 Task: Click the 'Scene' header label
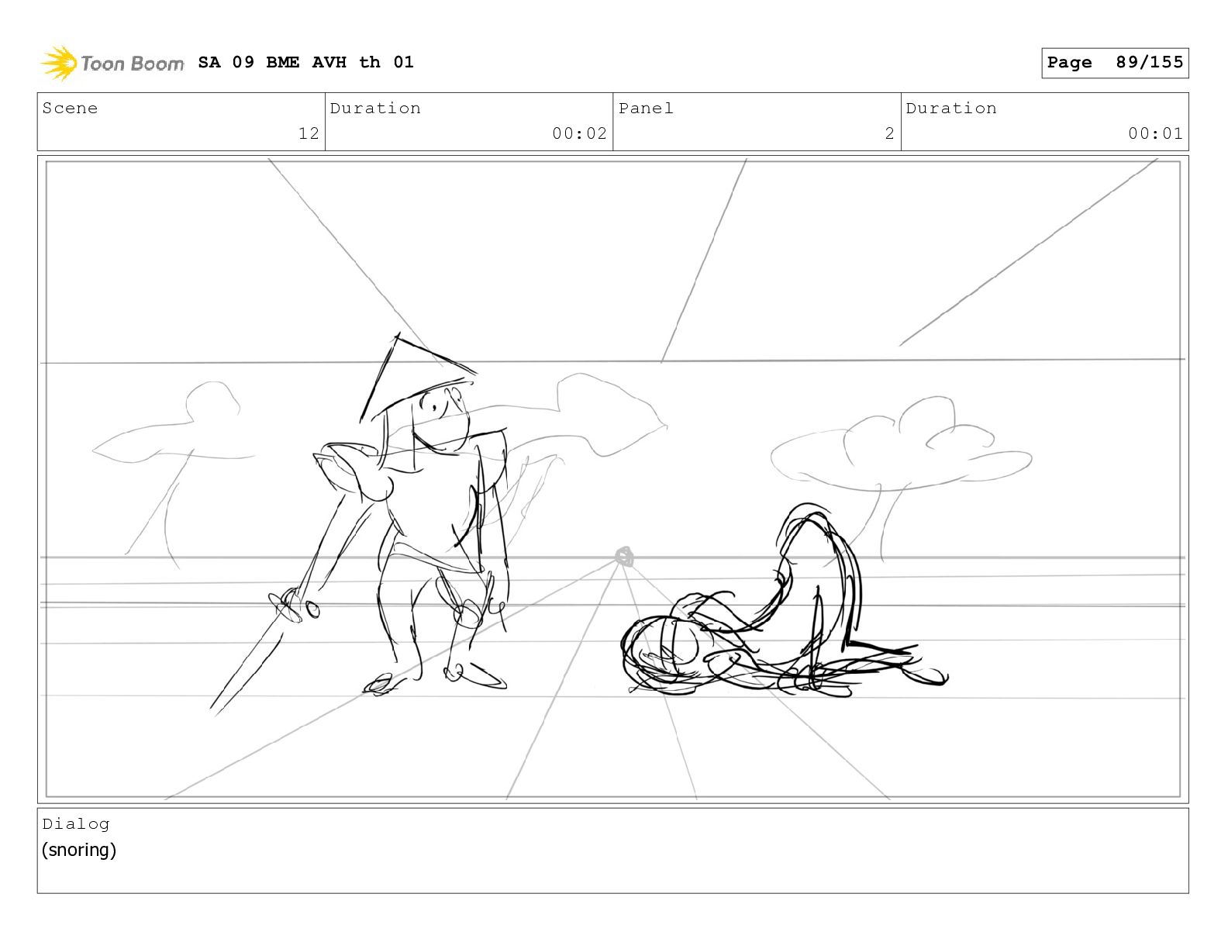click(70, 109)
